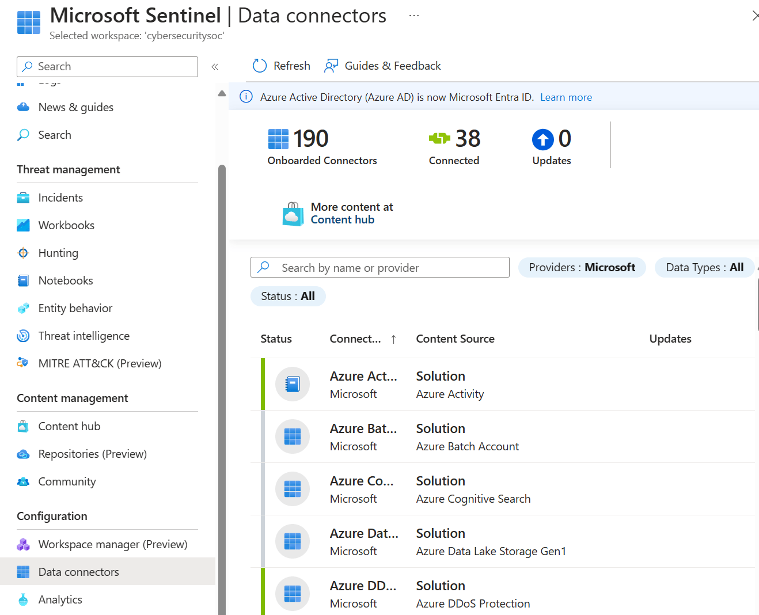The width and height of the screenshot is (759, 615).
Task: Switch to Workspace manager (Preview)
Action: click(112, 544)
